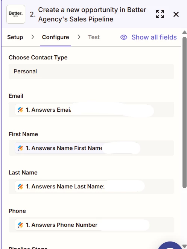The width and height of the screenshot is (187, 249).
Task: Switch to the Setup tab
Action: [15, 37]
